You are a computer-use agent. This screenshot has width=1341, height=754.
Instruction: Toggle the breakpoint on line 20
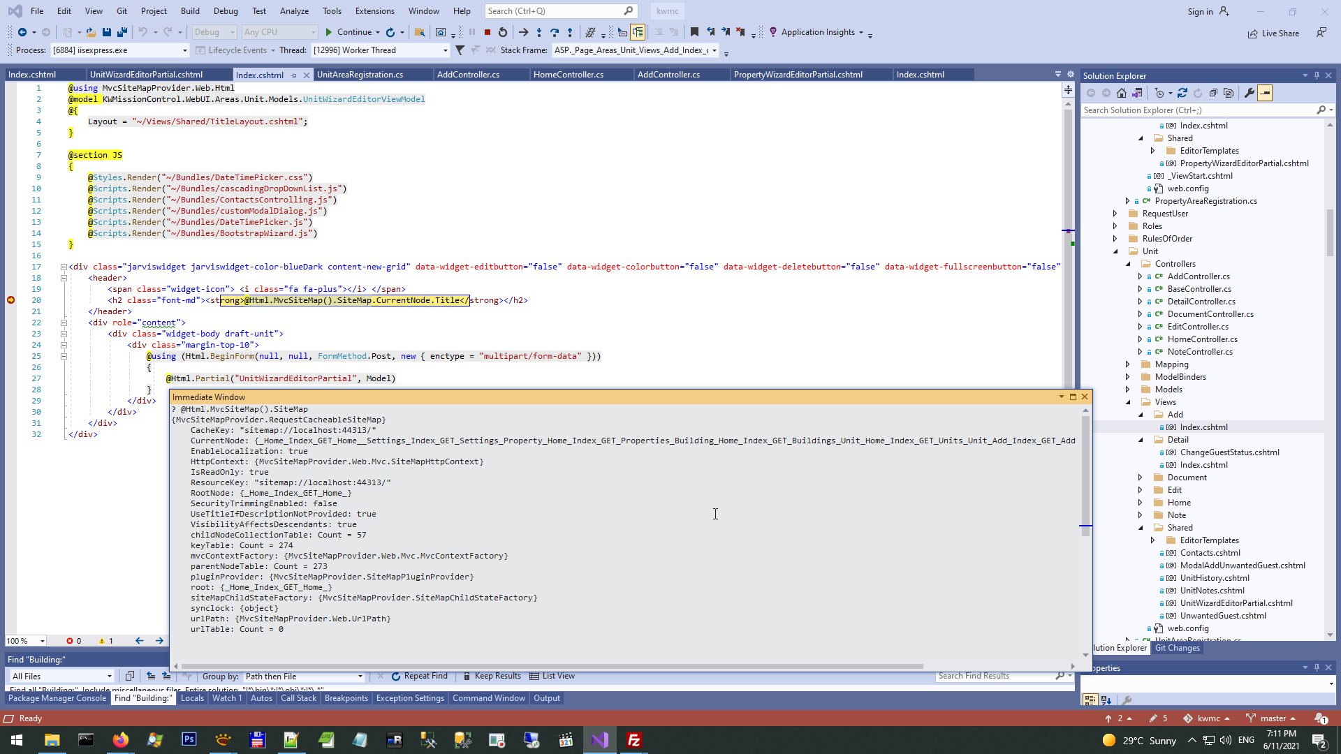coord(10,300)
